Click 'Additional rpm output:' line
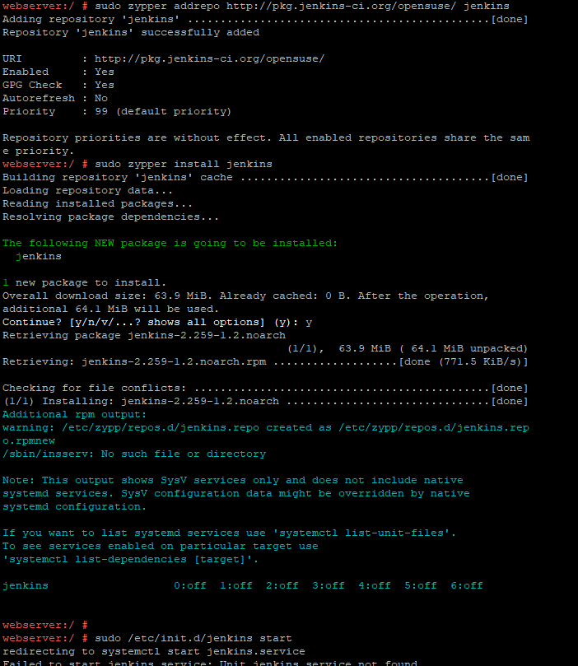 74,414
